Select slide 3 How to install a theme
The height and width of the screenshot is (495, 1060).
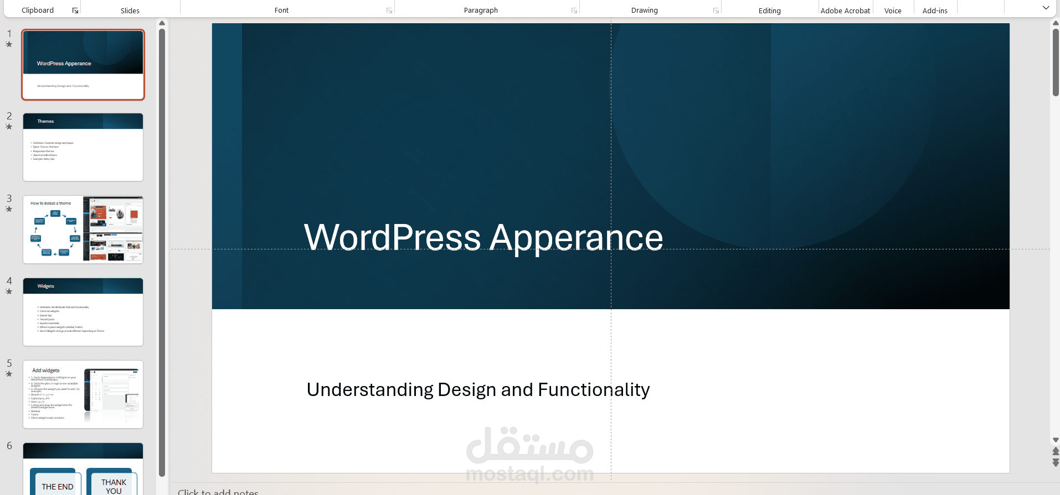83,230
